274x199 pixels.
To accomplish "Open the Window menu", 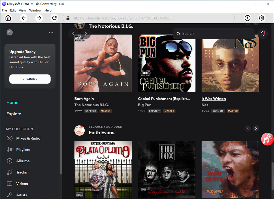I will pyautogui.click(x=35, y=10).
